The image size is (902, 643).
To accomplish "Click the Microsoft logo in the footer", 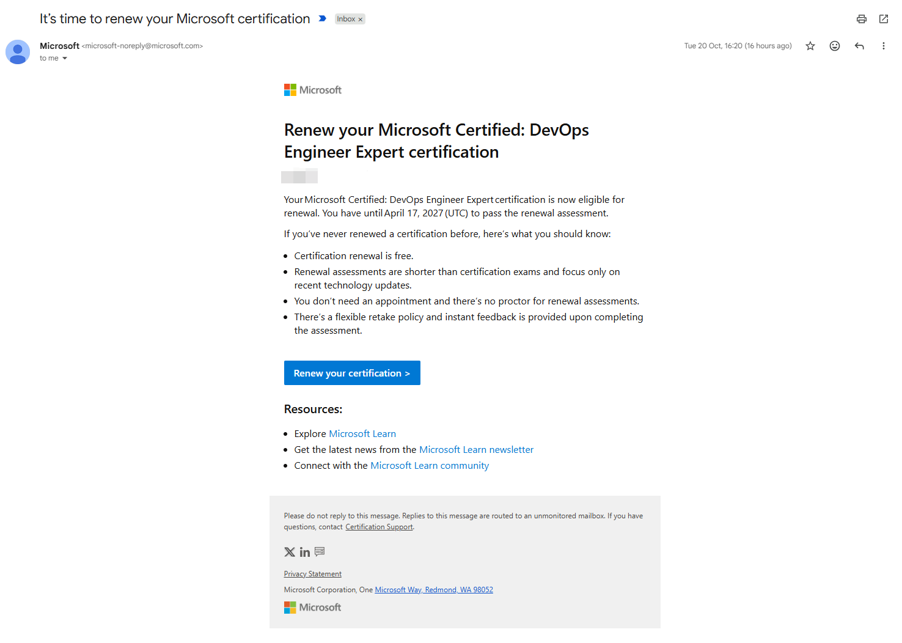I will (x=312, y=608).
